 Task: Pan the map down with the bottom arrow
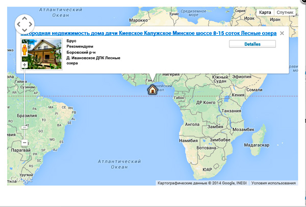24,30
